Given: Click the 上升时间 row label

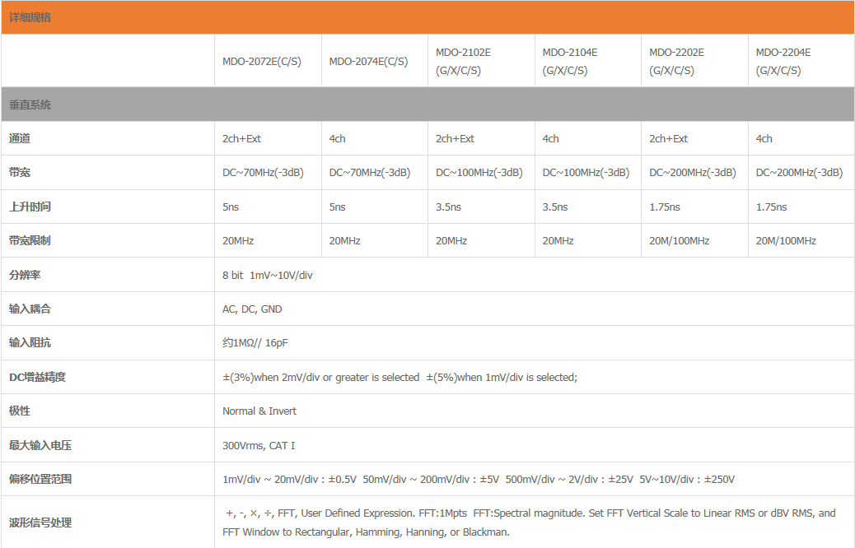Looking at the screenshot, I should (x=30, y=207).
